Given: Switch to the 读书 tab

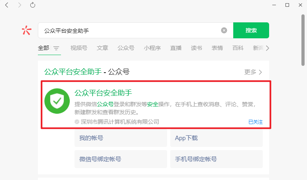Looking at the screenshot, I should 197,48.
